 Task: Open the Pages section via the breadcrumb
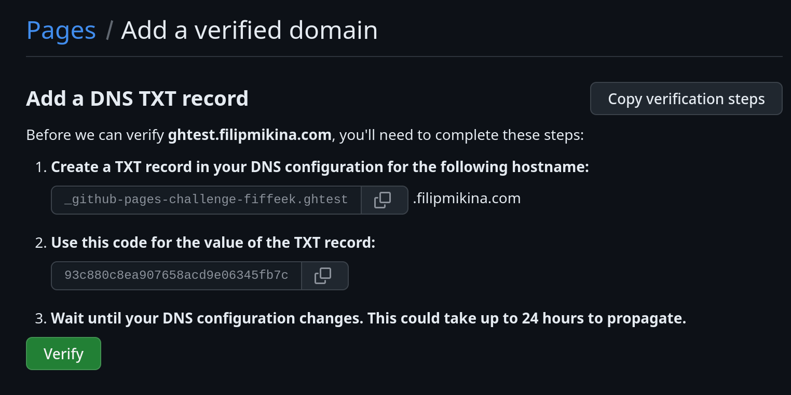pyautogui.click(x=61, y=30)
